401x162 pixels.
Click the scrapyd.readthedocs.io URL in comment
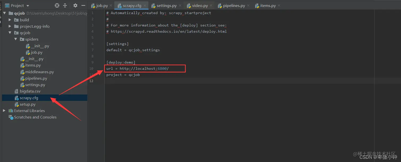(x=169, y=31)
